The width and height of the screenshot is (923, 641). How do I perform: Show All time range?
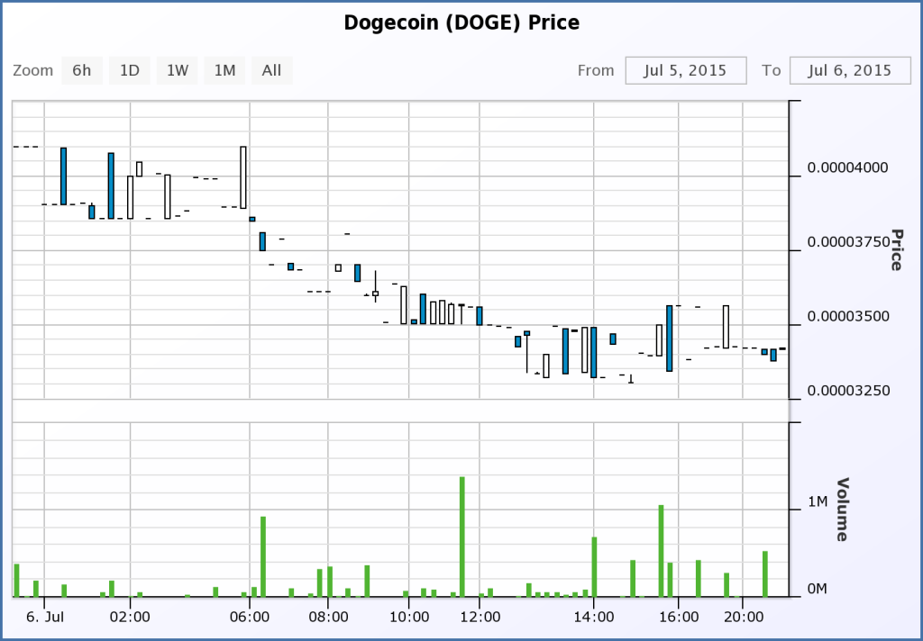[272, 70]
